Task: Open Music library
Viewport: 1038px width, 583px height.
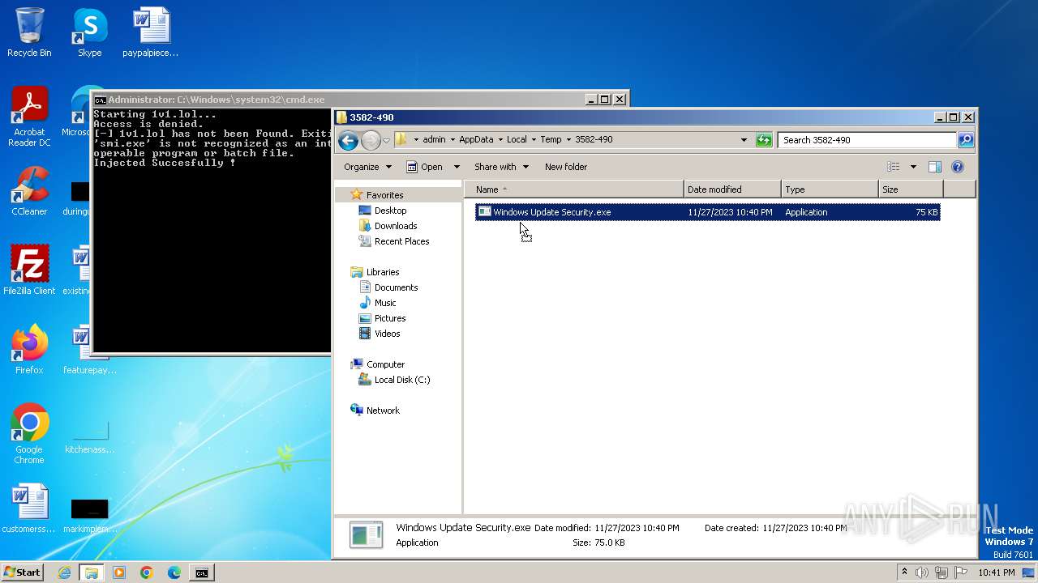Action: point(385,303)
